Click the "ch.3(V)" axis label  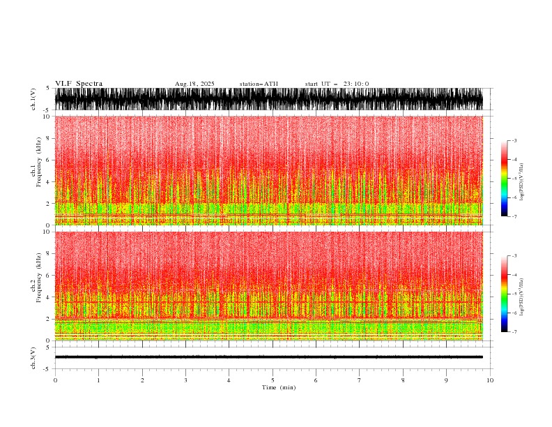(x=33, y=358)
